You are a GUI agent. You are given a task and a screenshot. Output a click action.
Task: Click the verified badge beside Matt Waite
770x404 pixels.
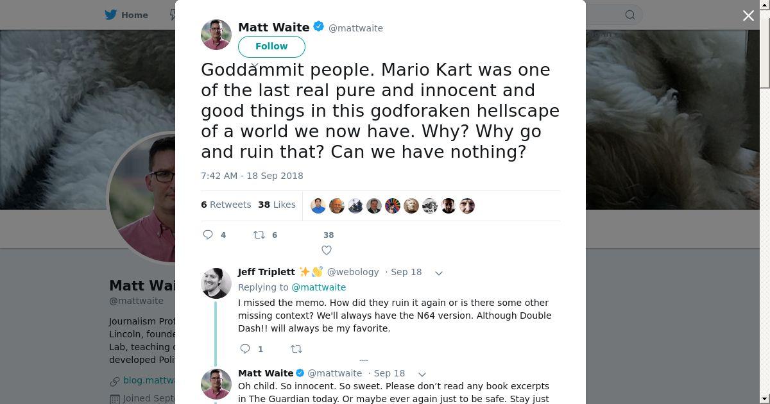(x=318, y=27)
